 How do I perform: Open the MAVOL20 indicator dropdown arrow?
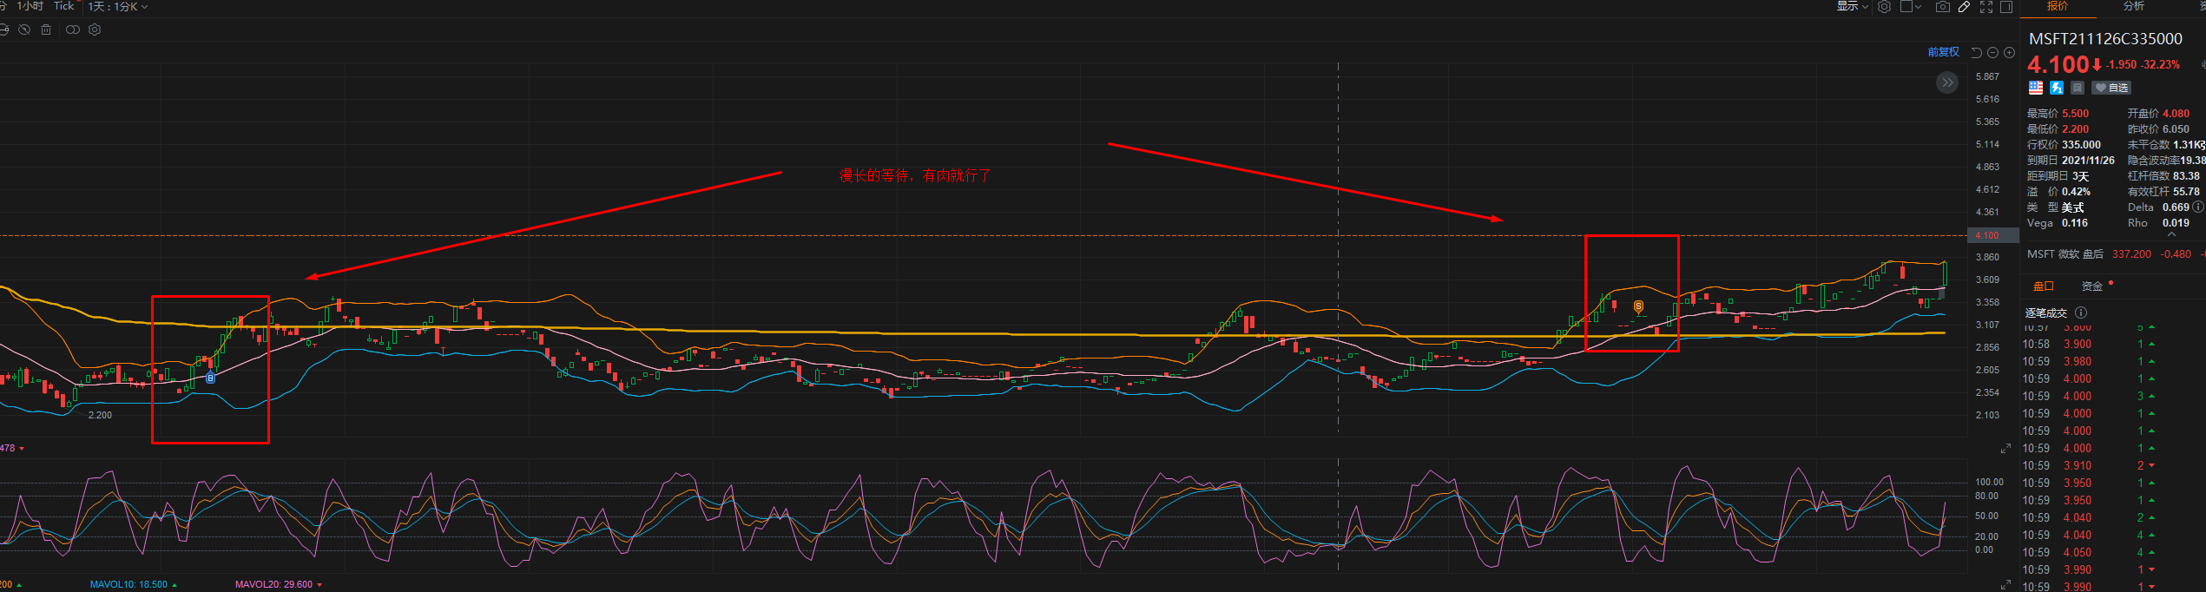point(319,585)
